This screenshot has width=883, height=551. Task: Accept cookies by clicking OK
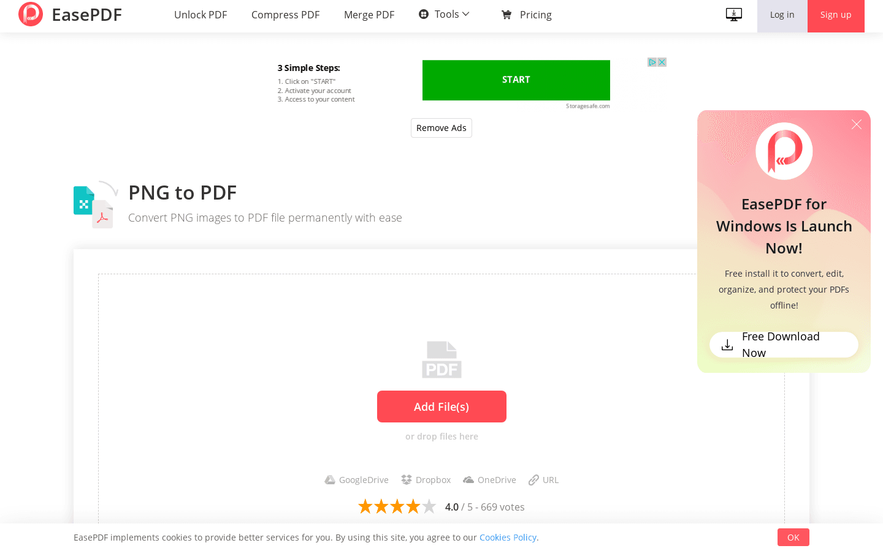(793, 537)
